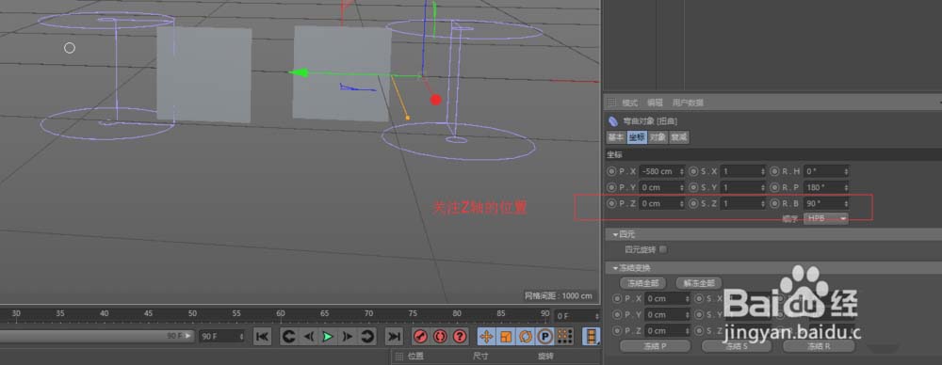Open the 模式 menu in attributes panel
The image size is (942, 365).
pyautogui.click(x=629, y=103)
